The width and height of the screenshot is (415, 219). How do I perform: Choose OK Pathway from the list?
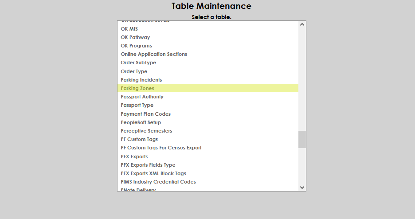(x=135, y=37)
